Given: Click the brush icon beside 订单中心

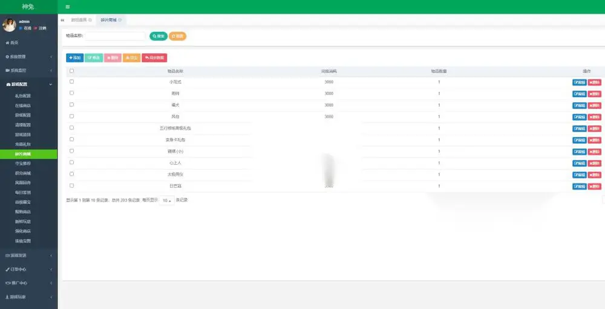Looking at the screenshot, I should click(7, 269).
